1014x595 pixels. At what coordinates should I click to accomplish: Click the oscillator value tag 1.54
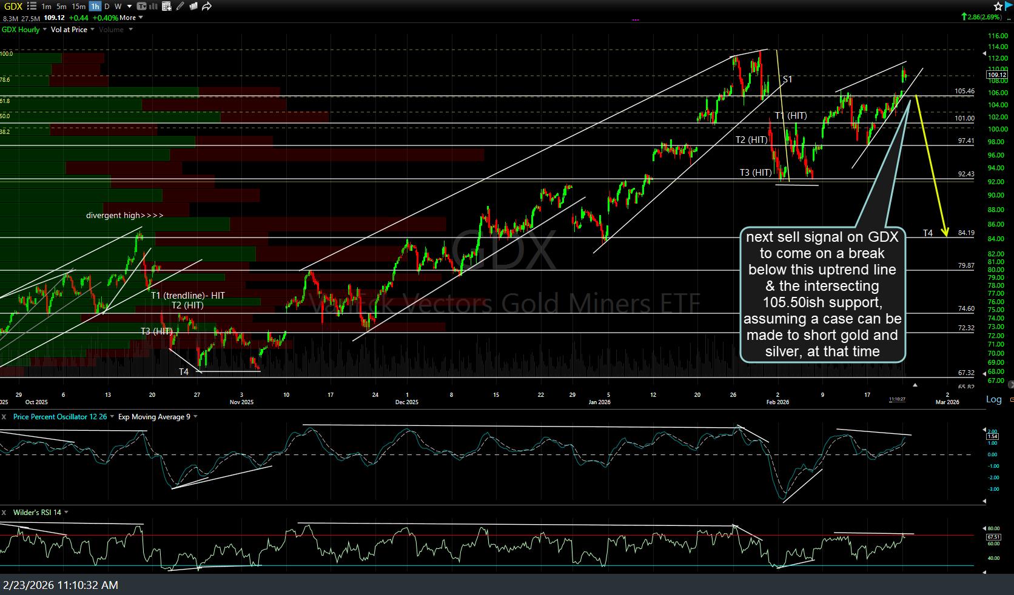(992, 436)
